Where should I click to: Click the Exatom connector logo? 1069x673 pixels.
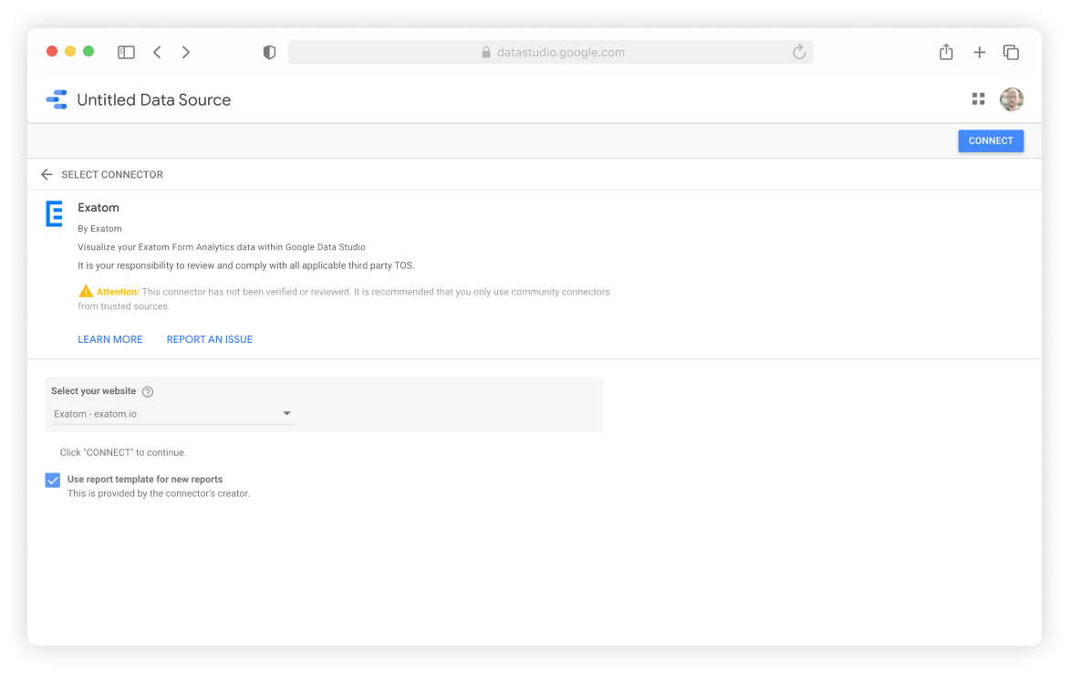pos(55,213)
